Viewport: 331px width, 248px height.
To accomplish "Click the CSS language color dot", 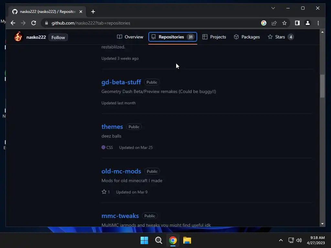I will pos(103,147).
